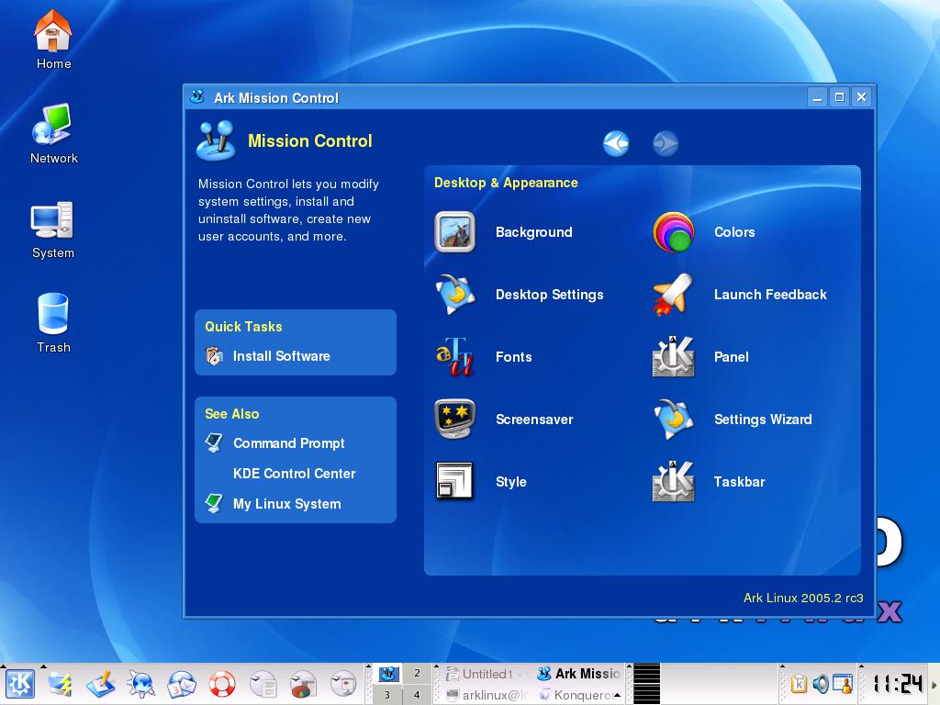The image size is (940, 705).
Task: Click the Desktop & Appearance heading
Action: click(506, 183)
